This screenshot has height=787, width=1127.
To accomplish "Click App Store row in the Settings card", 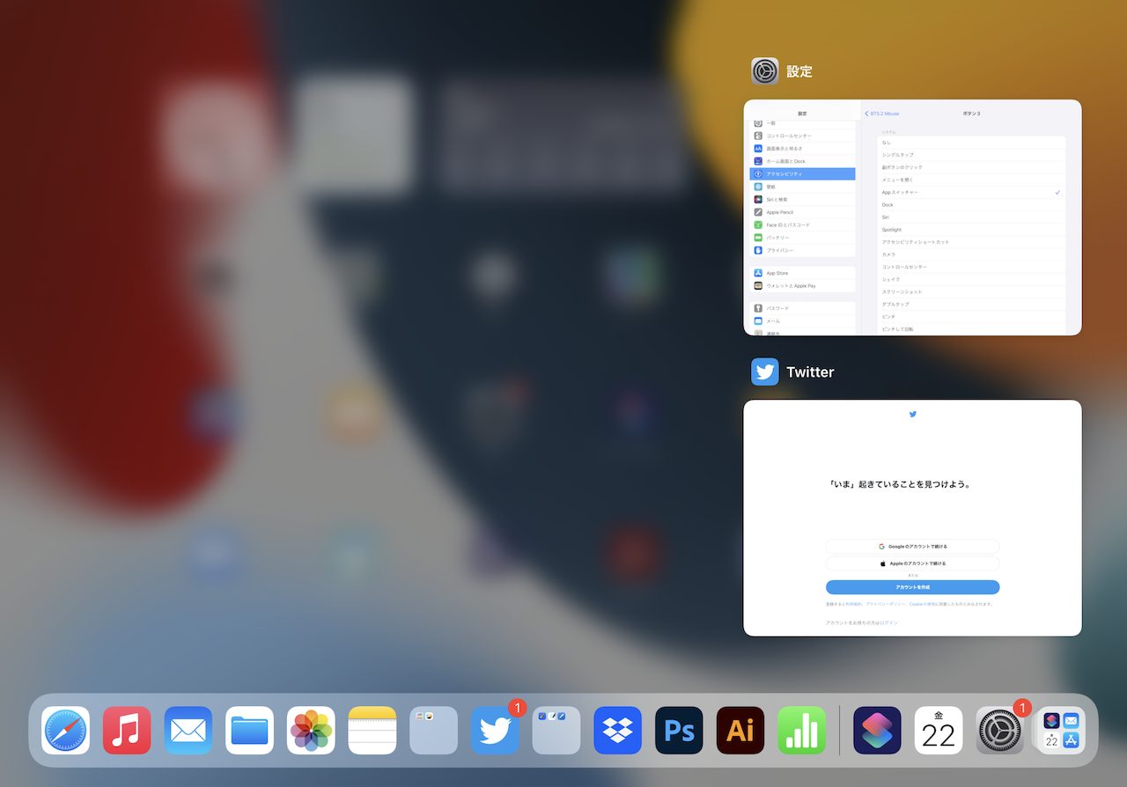I will (x=802, y=273).
